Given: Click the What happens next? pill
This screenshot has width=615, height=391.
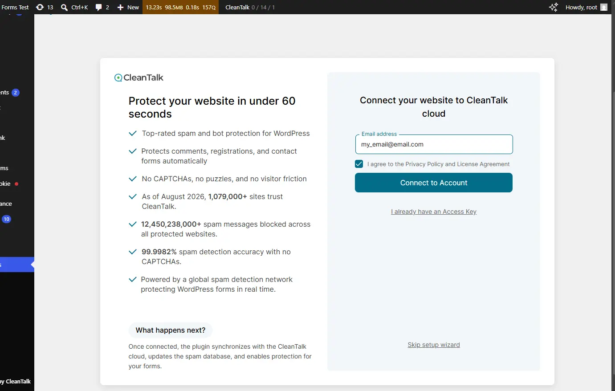Looking at the screenshot, I should pyautogui.click(x=171, y=330).
